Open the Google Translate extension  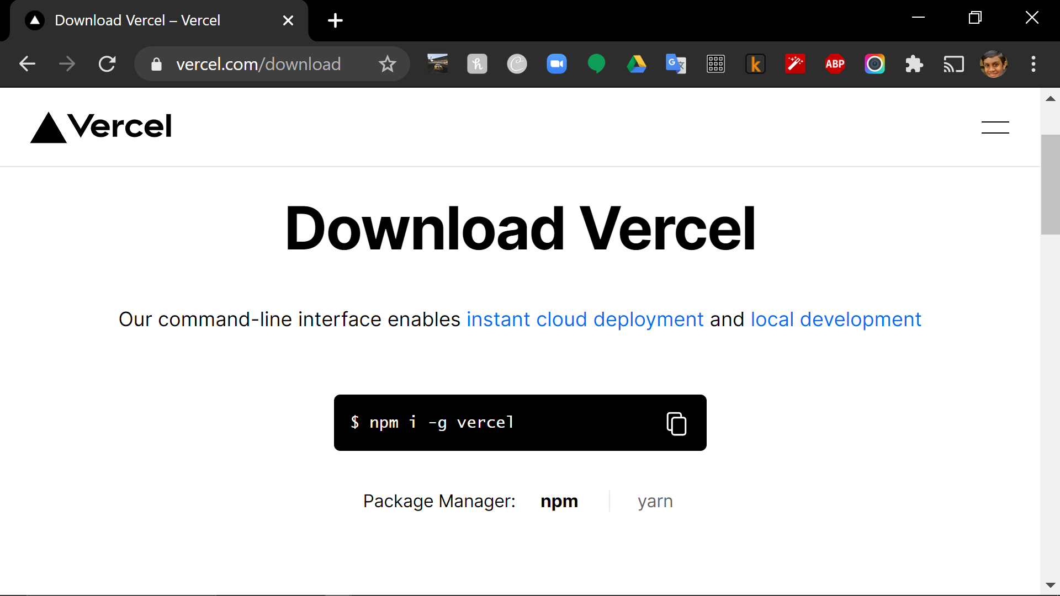[x=676, y=64]
